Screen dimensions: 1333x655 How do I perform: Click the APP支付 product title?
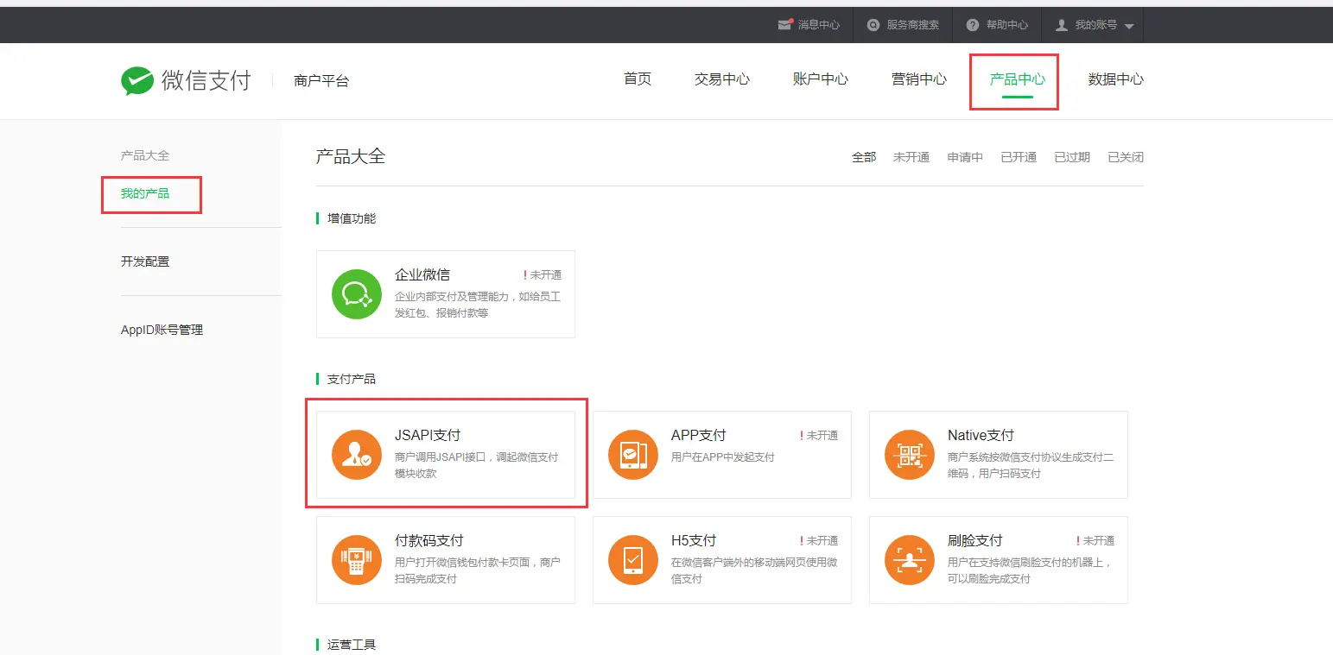(699, 435)
